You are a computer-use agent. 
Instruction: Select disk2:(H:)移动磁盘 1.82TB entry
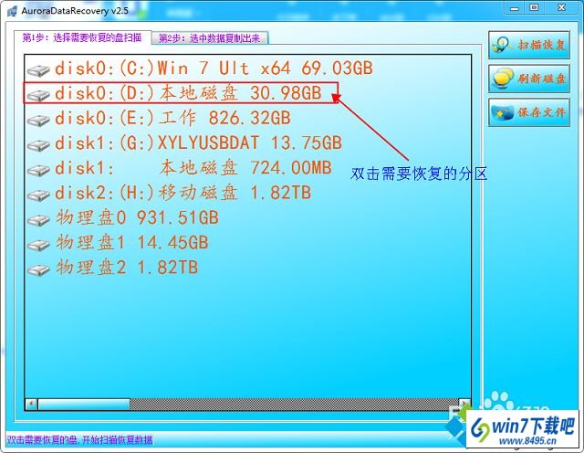pyautogui.click(x=182, y=193)
